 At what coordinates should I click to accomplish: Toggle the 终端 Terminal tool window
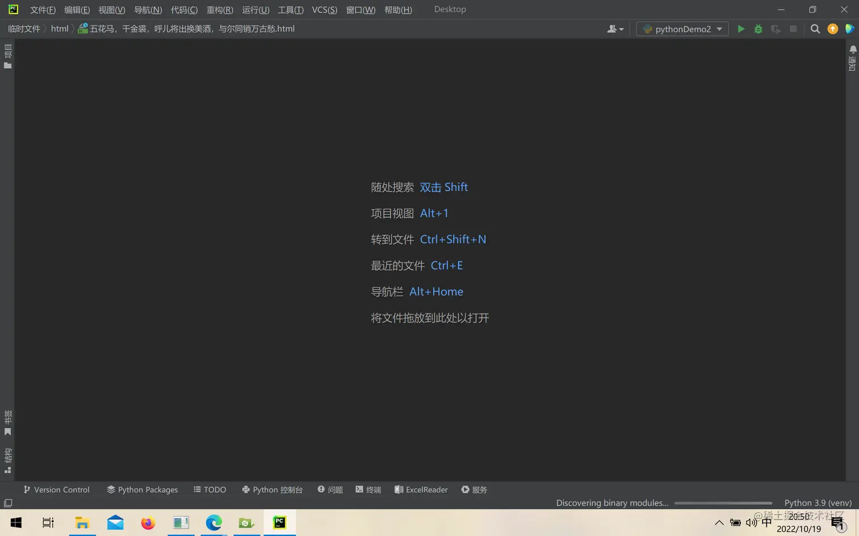[368, 489]
